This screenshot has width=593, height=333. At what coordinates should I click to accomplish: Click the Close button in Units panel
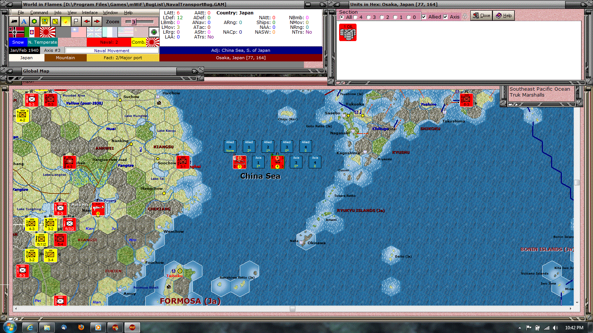tap(481, 16)
